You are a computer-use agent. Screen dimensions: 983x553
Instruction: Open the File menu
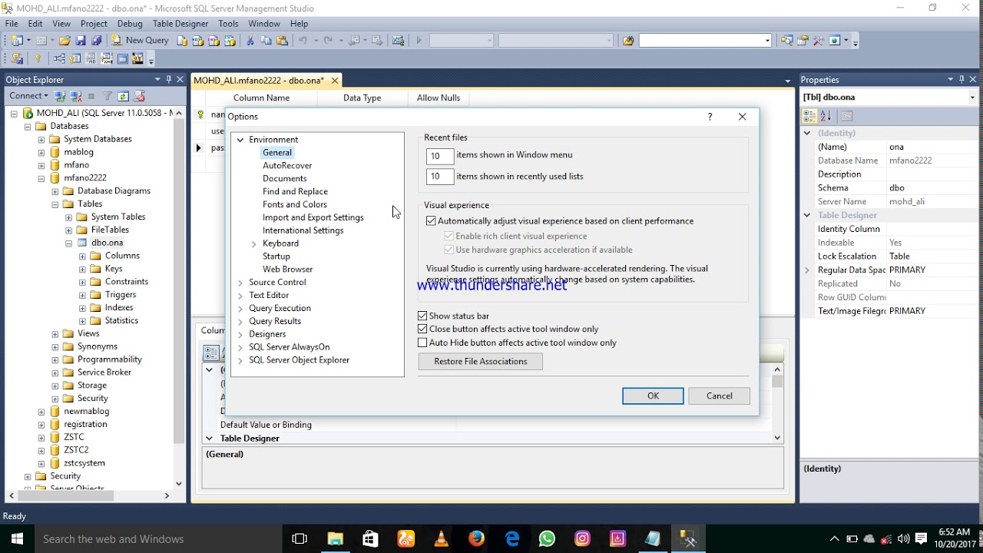pos(12,24)
